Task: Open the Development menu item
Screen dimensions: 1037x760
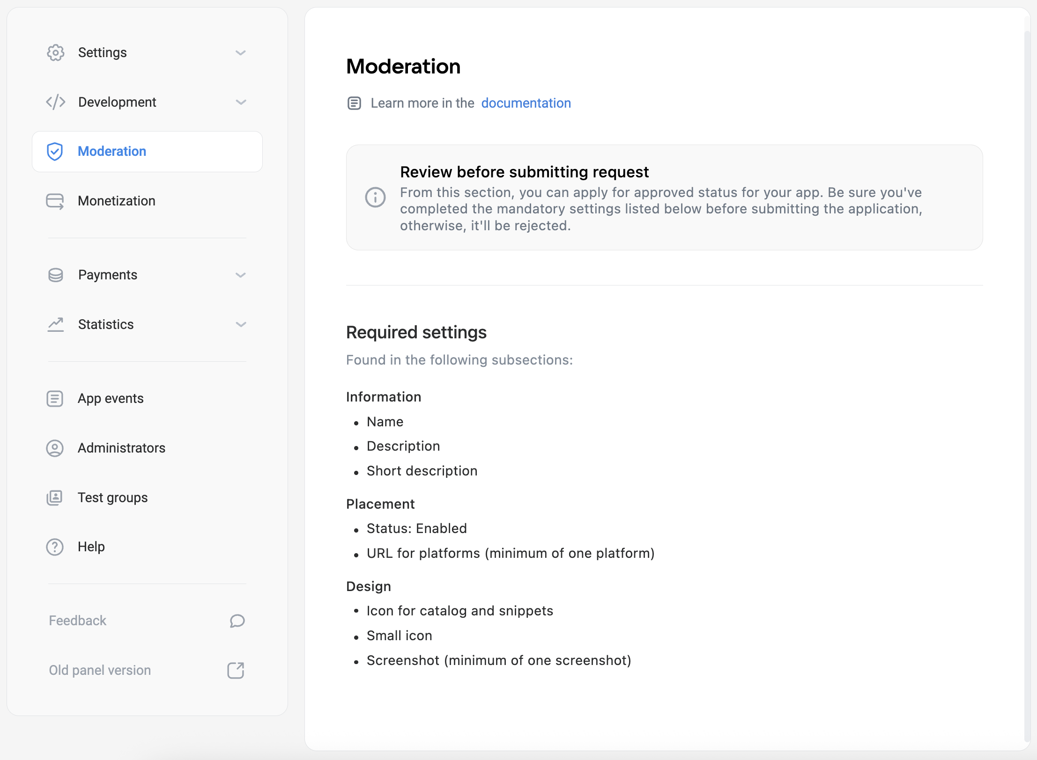Action: coord(147,102)
